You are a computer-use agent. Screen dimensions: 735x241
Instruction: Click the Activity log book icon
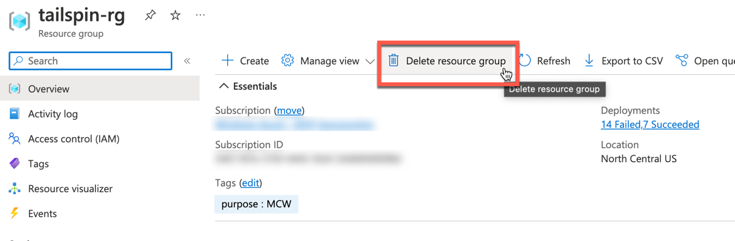coord(15,114)
